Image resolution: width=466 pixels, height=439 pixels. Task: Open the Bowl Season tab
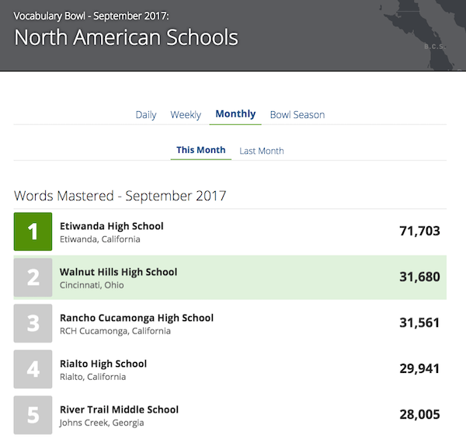(x=297, y=115)
